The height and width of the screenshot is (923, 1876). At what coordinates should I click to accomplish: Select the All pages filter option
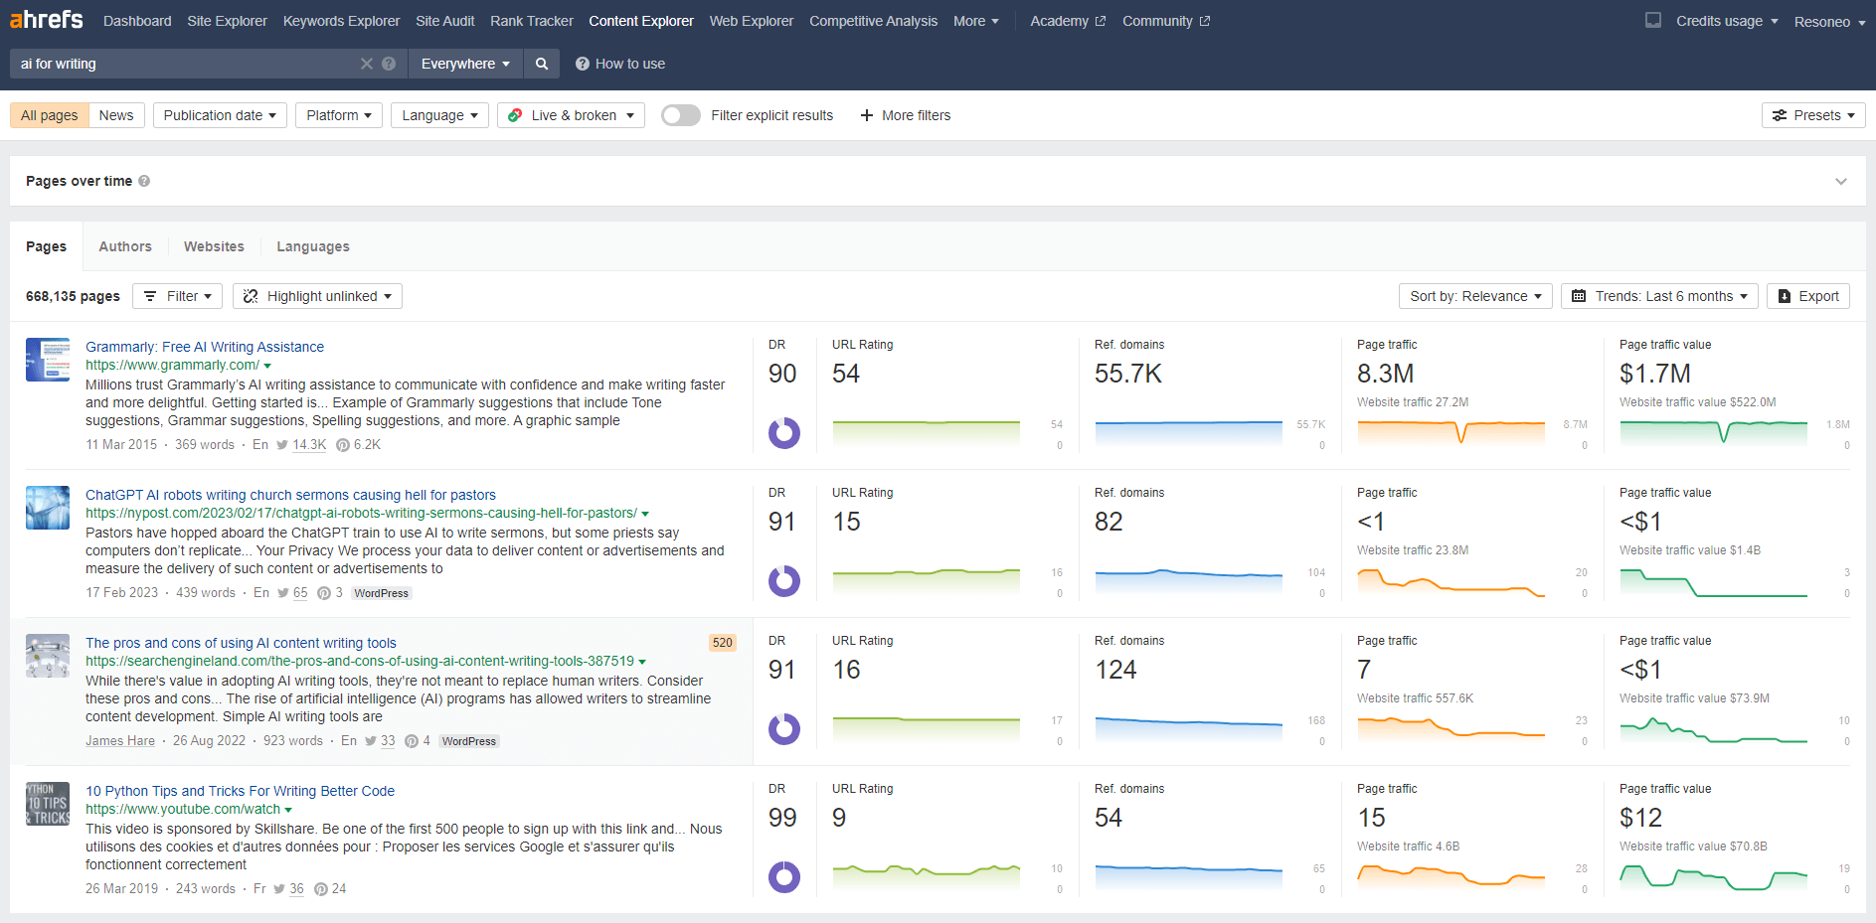pos(50,115)
